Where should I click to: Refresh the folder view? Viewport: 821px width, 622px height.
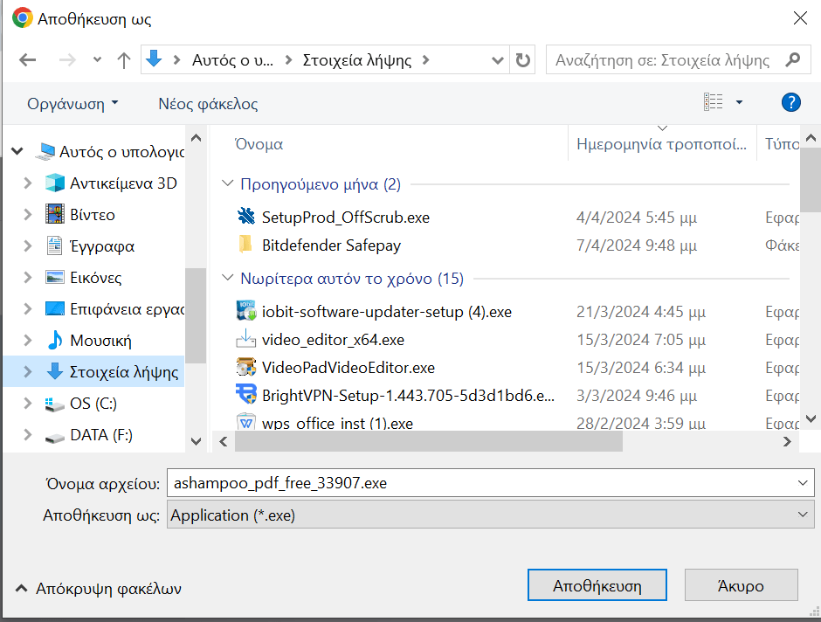[x=522, y=60]
